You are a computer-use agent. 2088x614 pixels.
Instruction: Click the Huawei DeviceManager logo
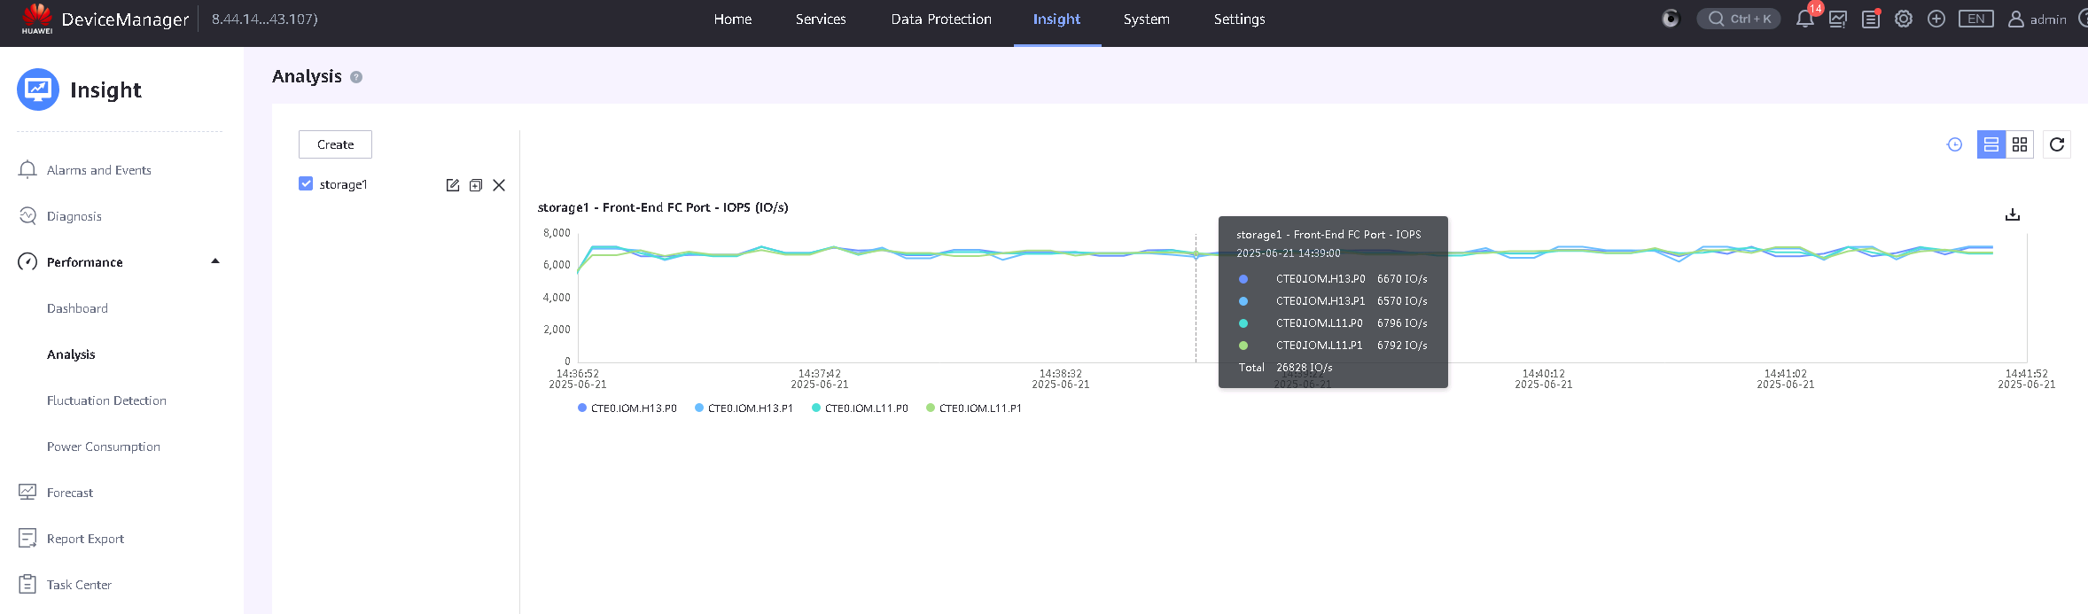tap(105, 19)
